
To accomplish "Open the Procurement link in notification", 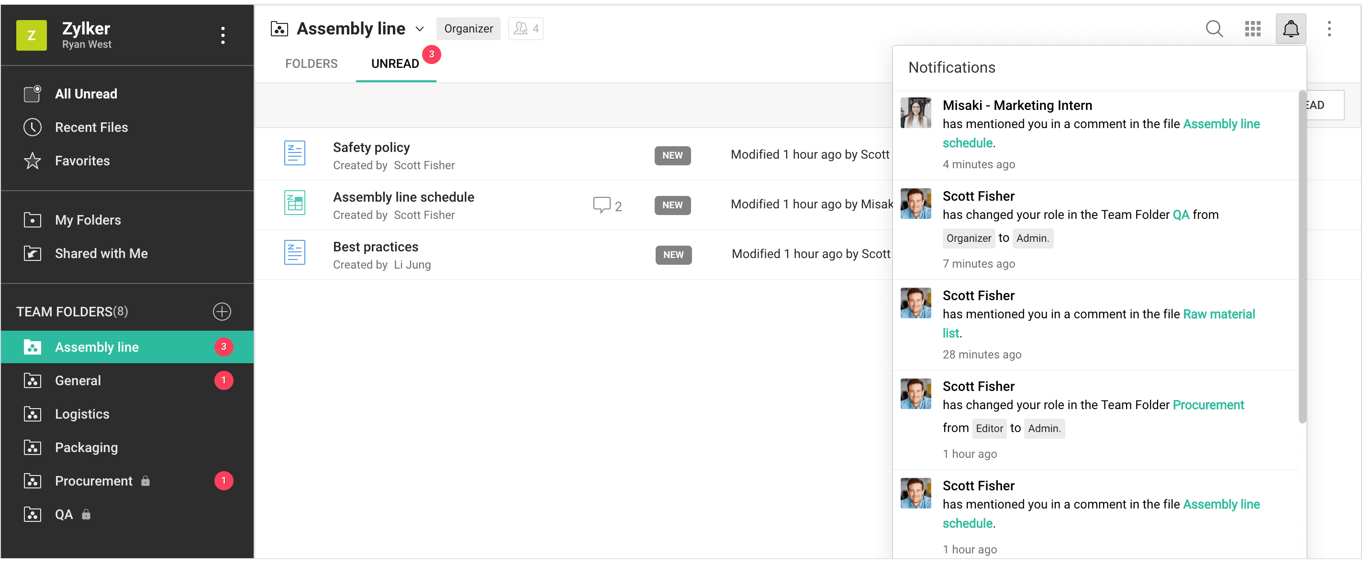I will (x=1208, y=405).
